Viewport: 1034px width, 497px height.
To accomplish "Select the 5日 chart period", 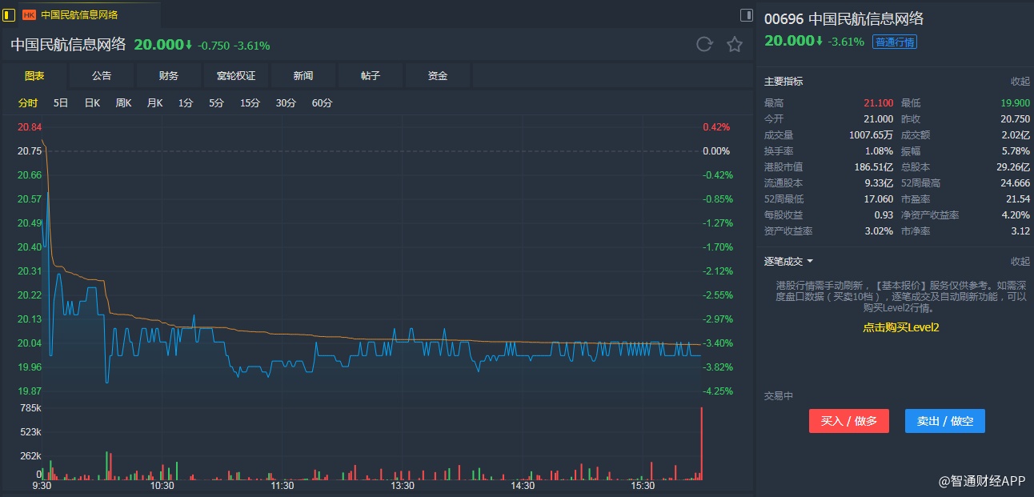I will point(61,102).
